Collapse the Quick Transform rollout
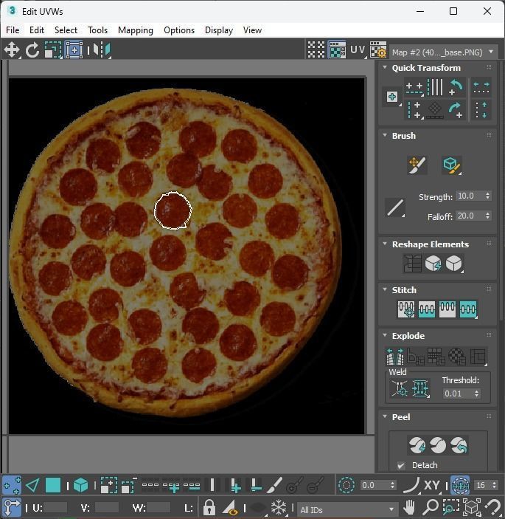This screenshot has width=505, height=519. (x=385, y=67)
